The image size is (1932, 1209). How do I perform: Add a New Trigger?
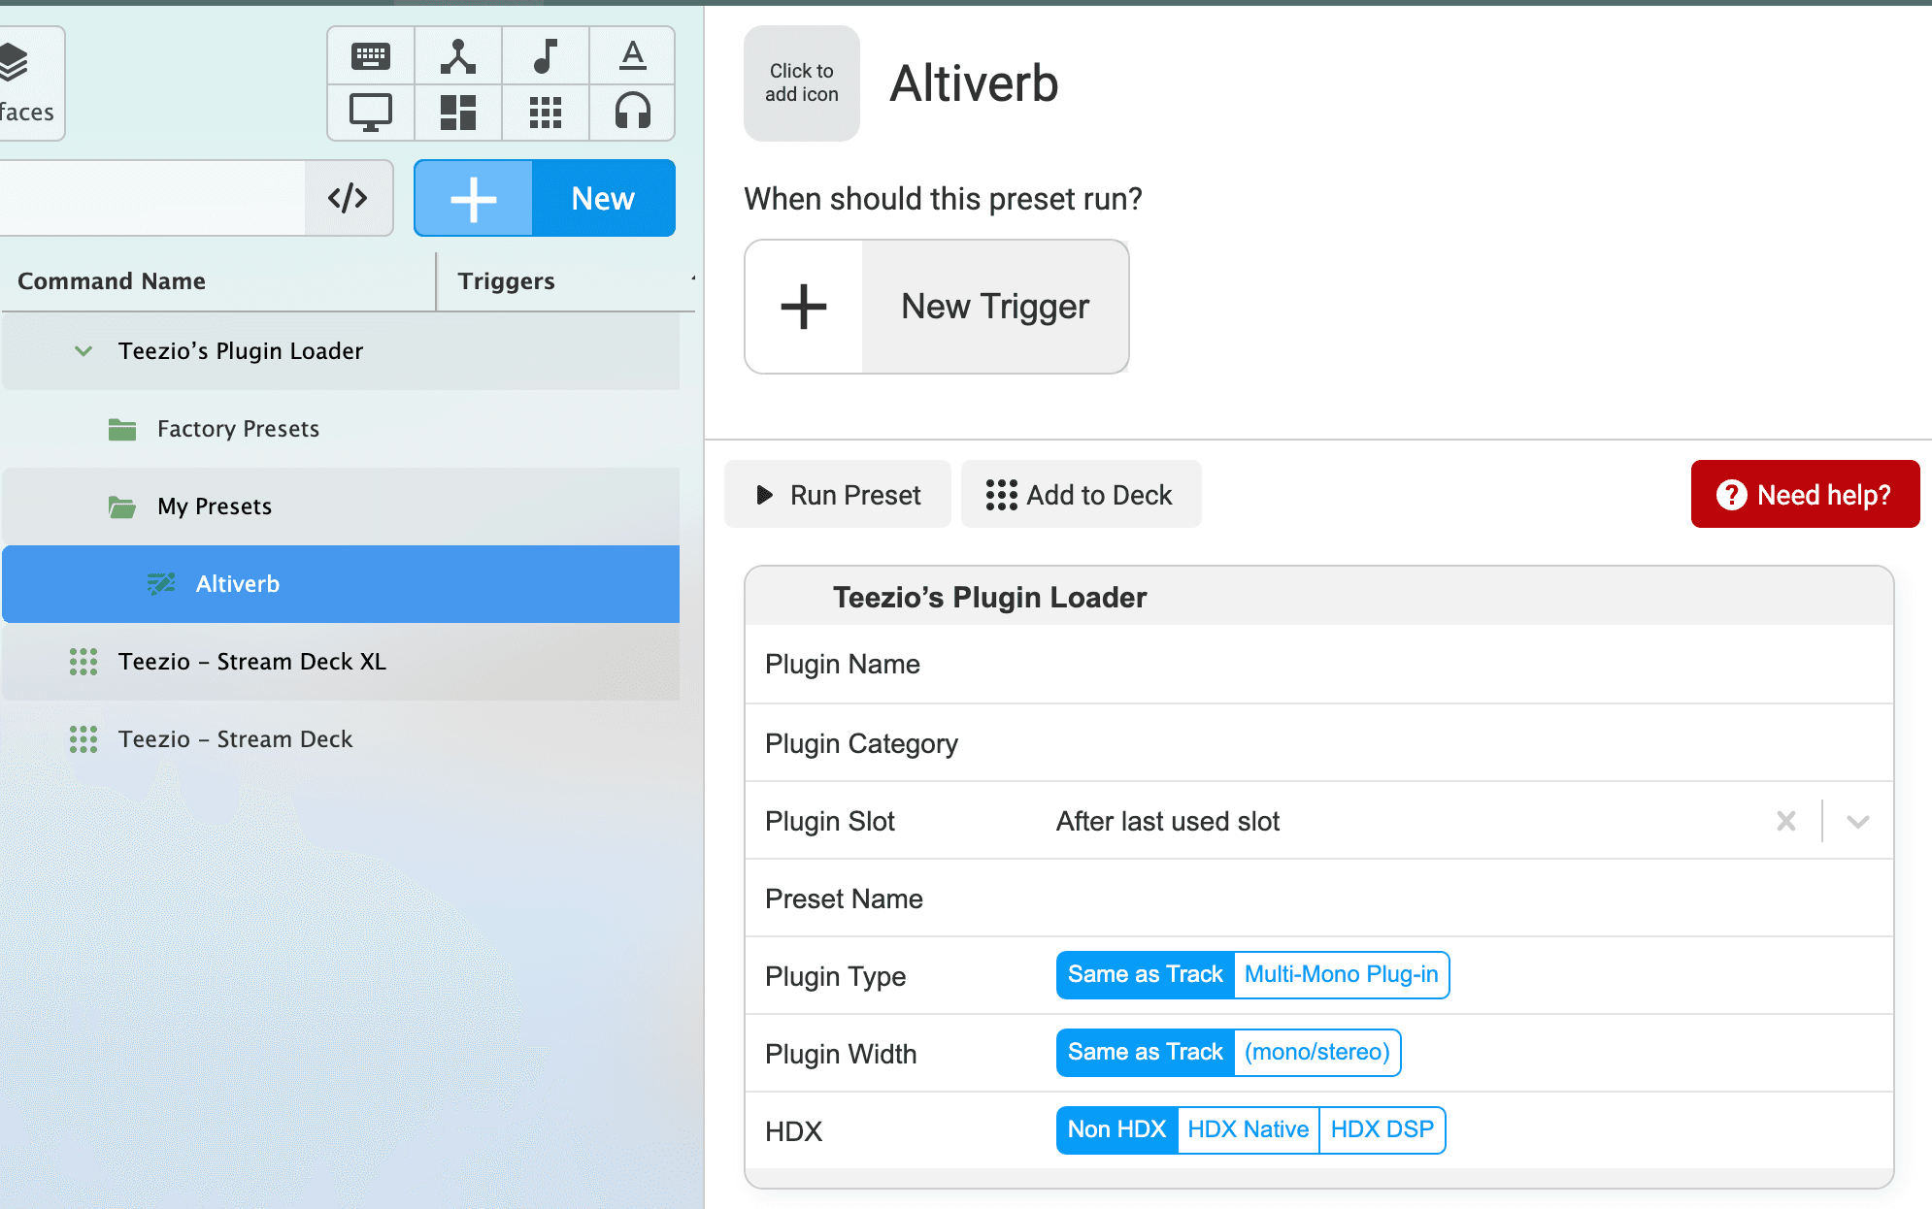click(937, 307)
